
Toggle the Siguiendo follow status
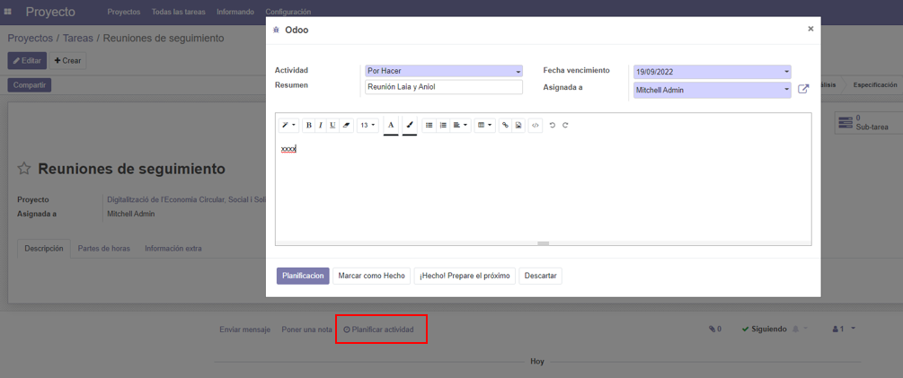click(x=765, y=330)
